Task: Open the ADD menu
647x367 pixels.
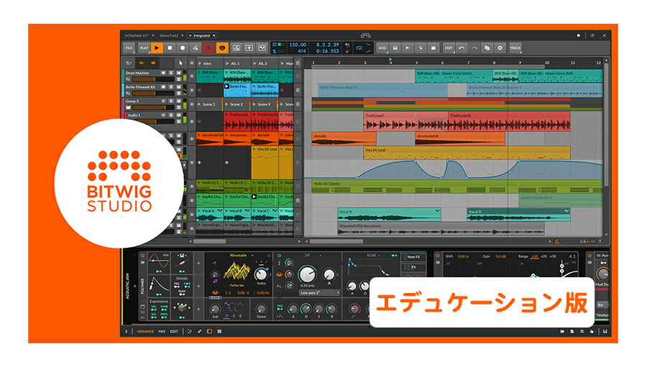Action: 382,48
